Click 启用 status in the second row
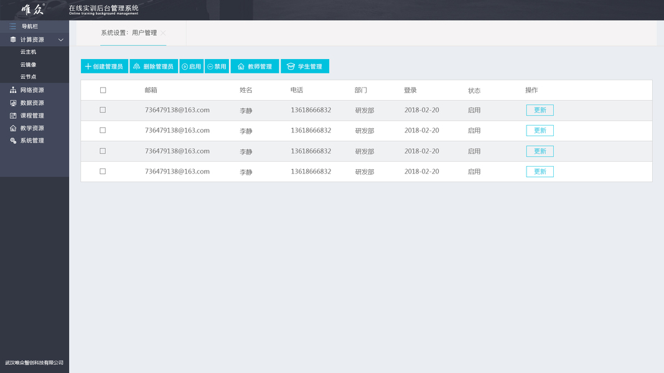This screenshot has height=373, width=664. [474, 131]
